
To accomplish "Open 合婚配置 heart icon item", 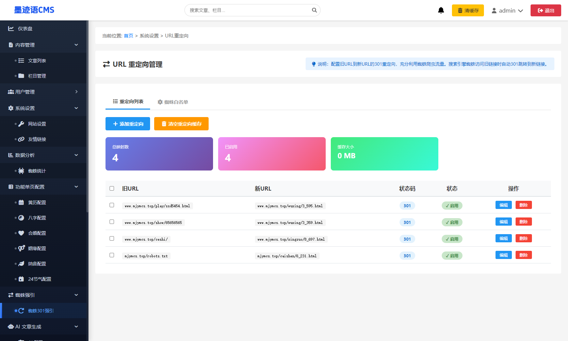I will 21,233.
